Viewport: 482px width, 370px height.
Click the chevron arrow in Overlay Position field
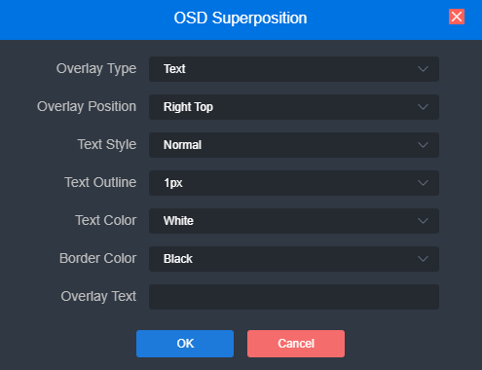click(x=423, y=107)
